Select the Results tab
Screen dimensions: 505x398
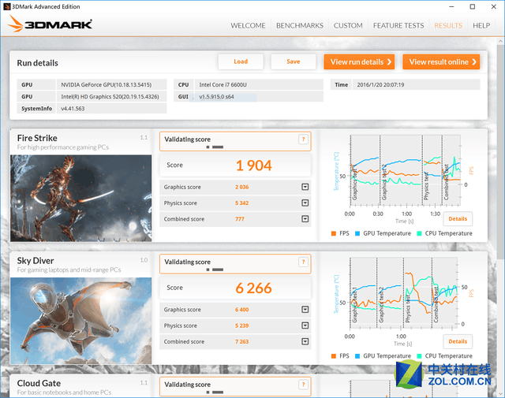click(x=448, y=25)
